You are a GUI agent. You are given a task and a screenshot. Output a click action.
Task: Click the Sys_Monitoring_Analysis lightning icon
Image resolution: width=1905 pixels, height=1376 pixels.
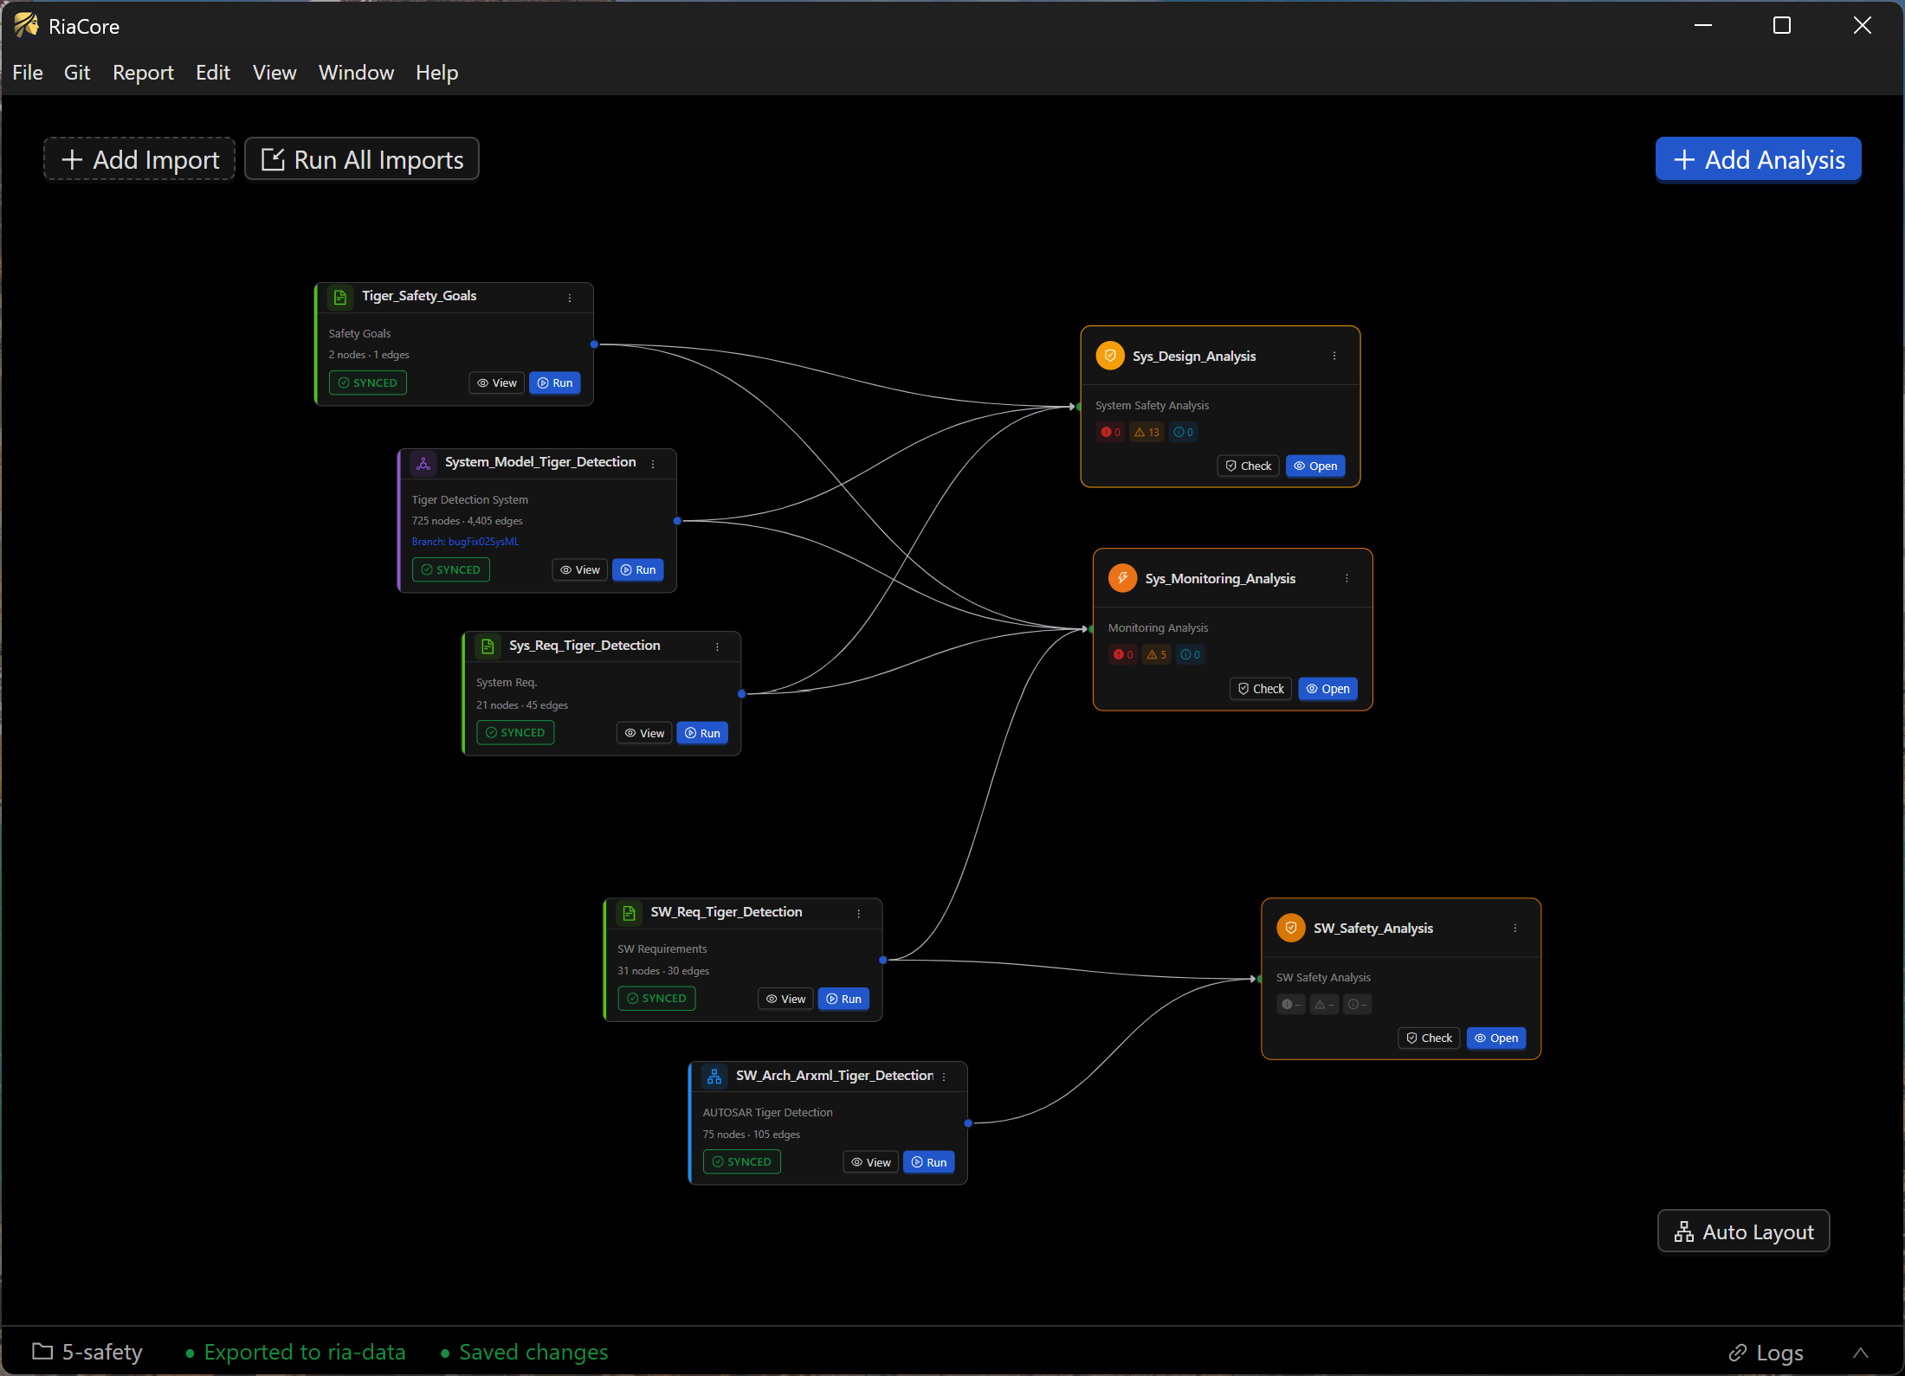click(x=1122, y=578)
